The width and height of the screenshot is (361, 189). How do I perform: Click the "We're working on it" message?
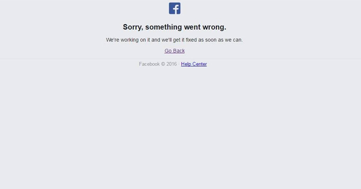[x=174, y=40]
